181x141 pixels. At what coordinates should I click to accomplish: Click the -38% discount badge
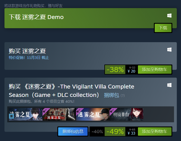115,70
